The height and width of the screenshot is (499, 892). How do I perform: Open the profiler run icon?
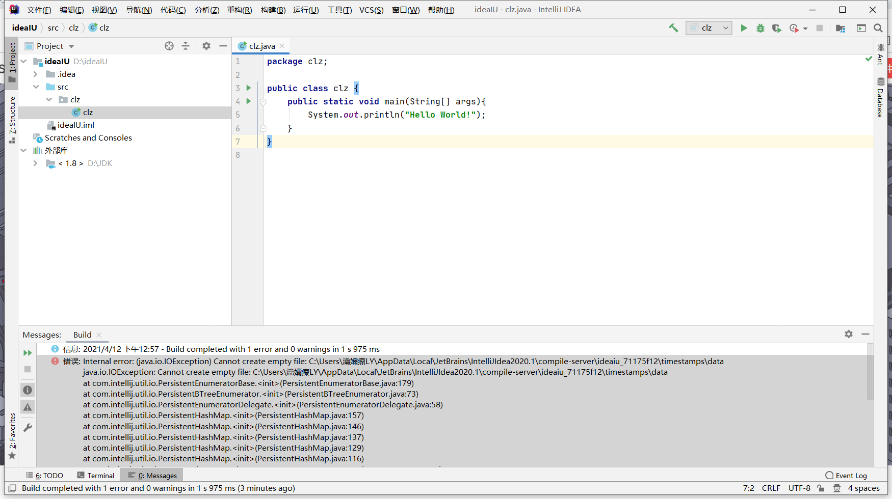[794, 28]
